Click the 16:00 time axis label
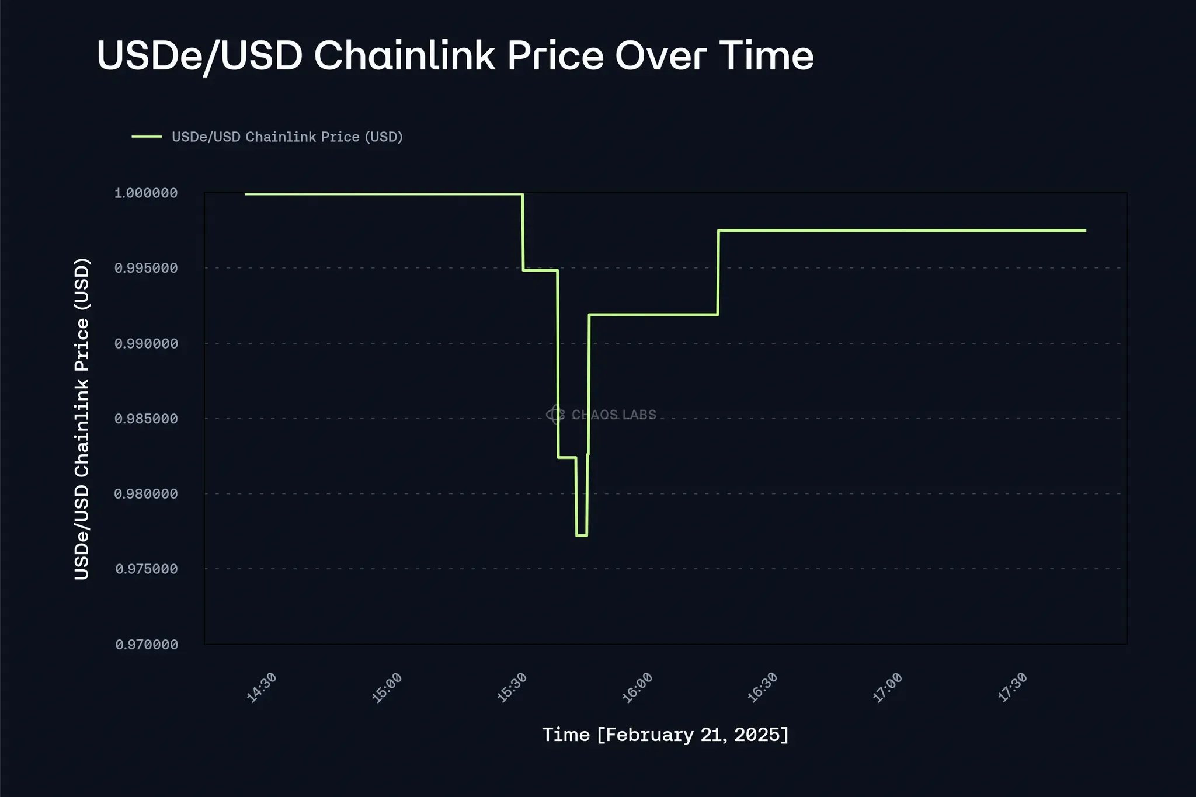This screenshot has height=797, width=1196. (637, 688)
